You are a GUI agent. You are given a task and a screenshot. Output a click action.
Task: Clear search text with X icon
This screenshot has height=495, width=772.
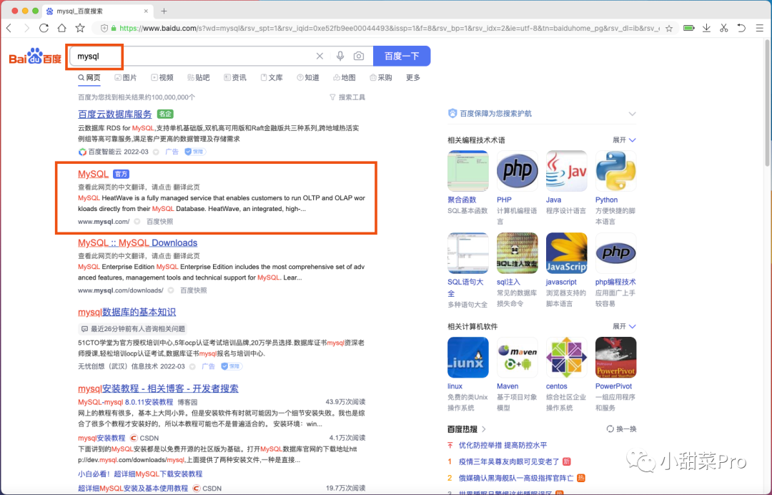(320, 56)
